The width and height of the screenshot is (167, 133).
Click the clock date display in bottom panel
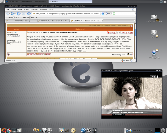pyautogui.click(x=141, y=130)
